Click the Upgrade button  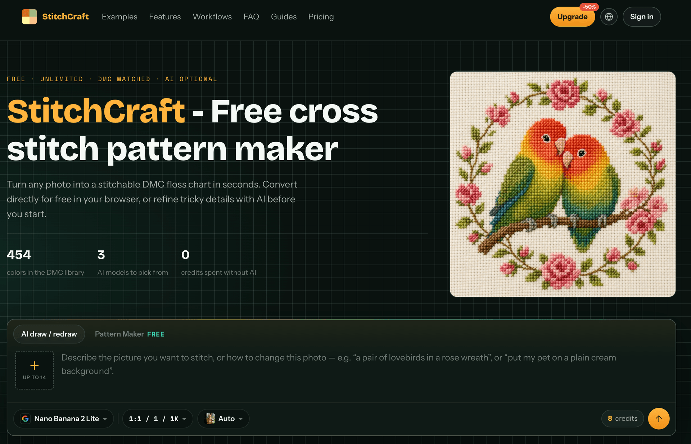[x=572, y=17]
